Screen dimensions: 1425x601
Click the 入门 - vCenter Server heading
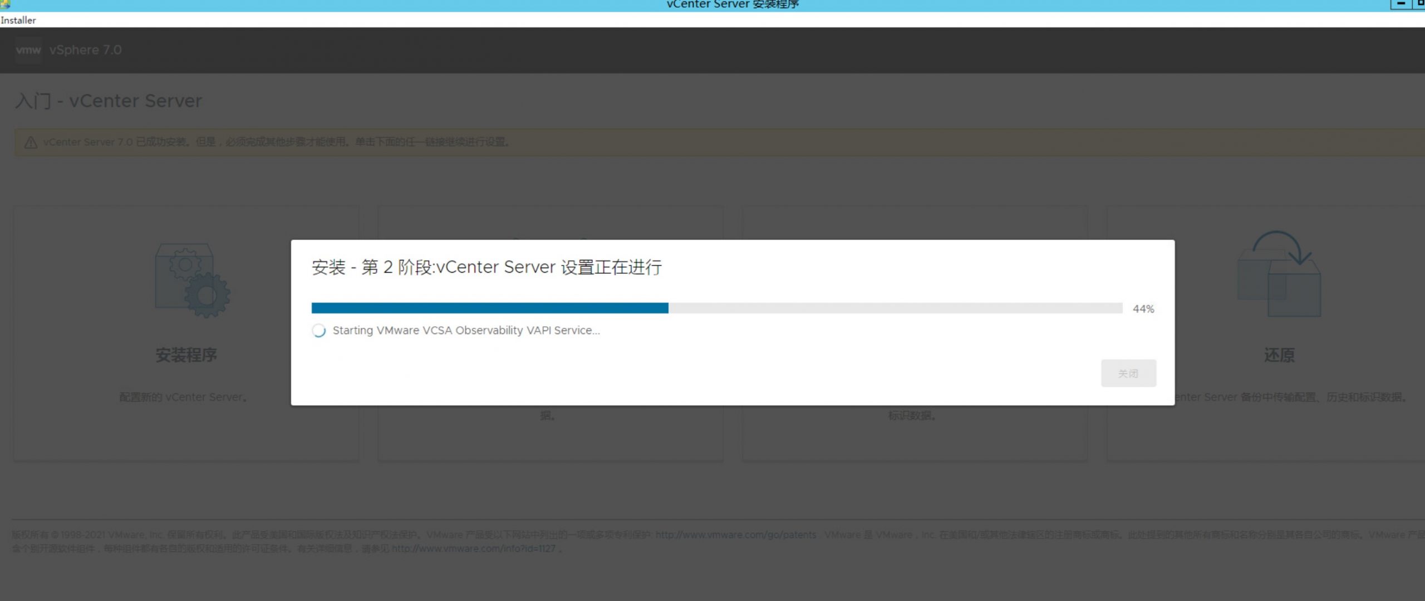pos(108,101)
